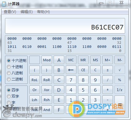
Task: Click the division slash button
Action: (x=108, y=80)
